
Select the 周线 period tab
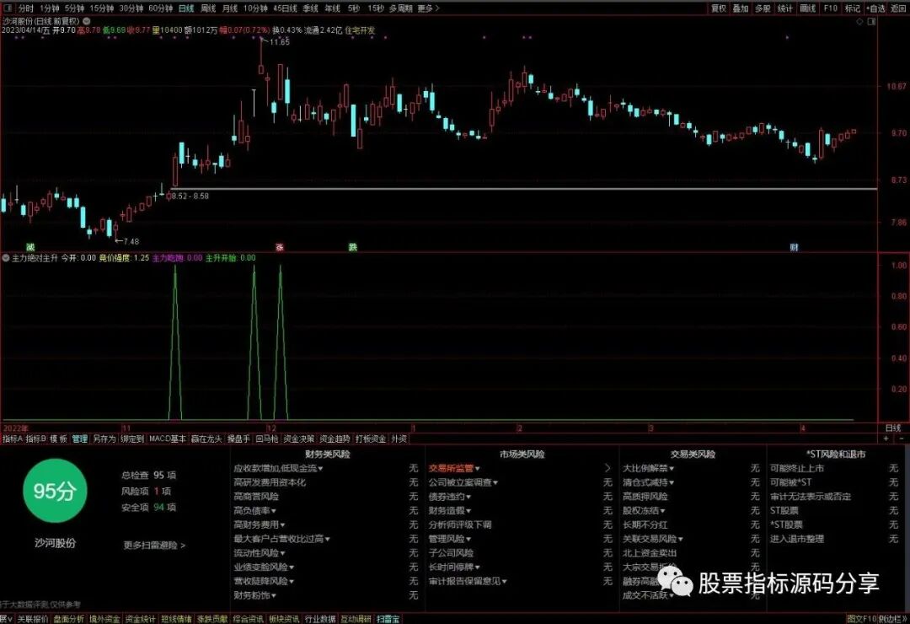coord(208,8)
